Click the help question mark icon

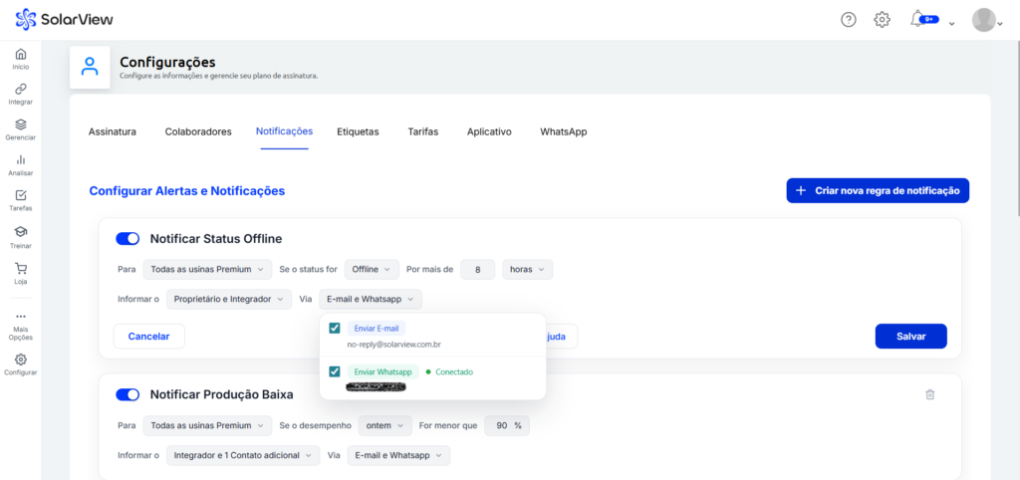849,20
